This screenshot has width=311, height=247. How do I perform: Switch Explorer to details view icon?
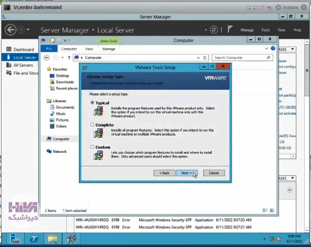[265, 210]
